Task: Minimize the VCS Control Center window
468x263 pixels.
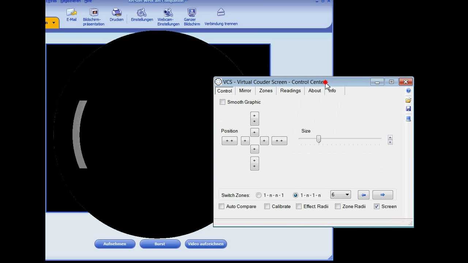Action: point(377,82)
